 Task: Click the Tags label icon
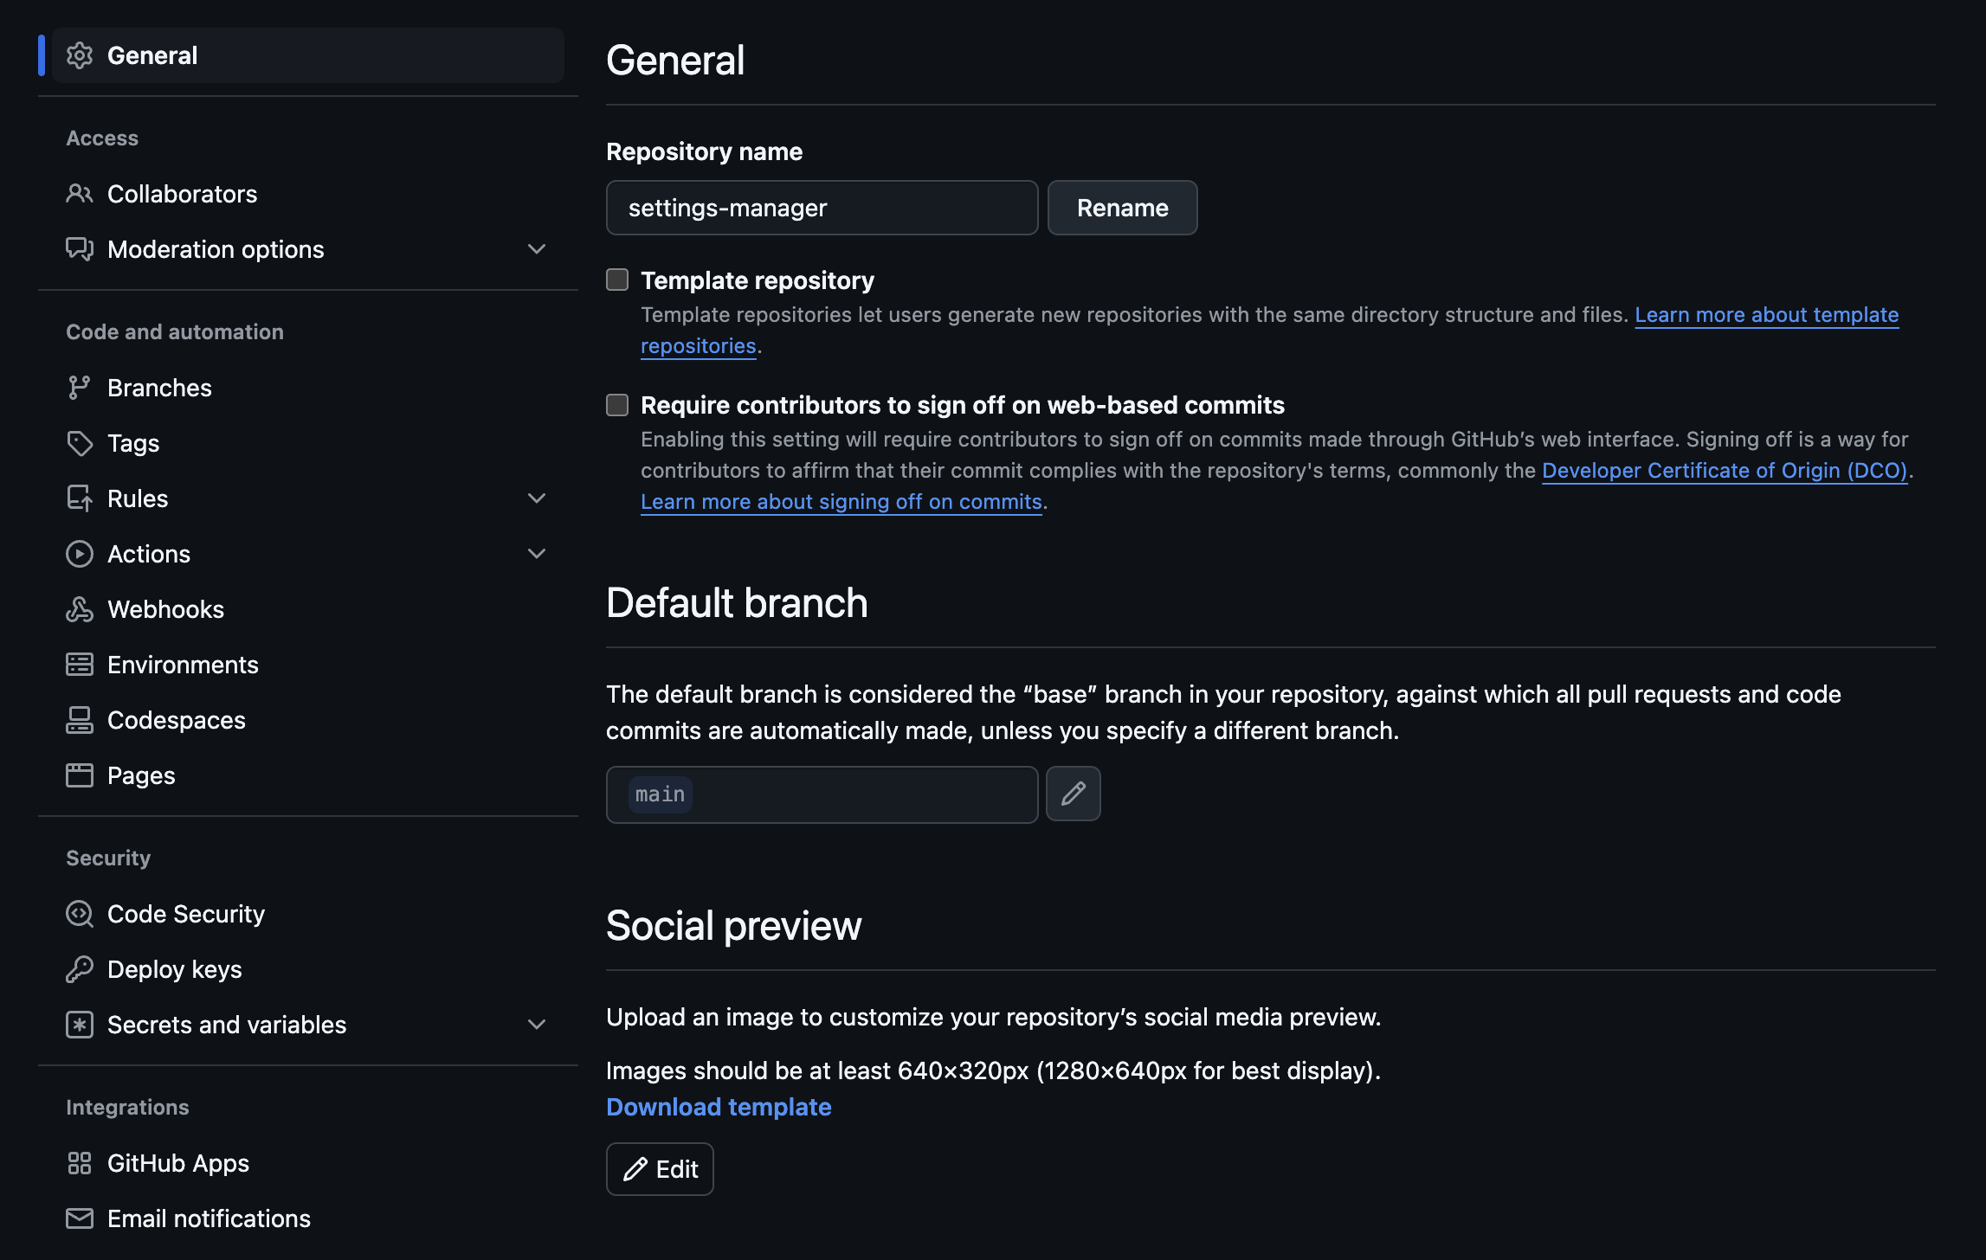(x=79, y=443)
